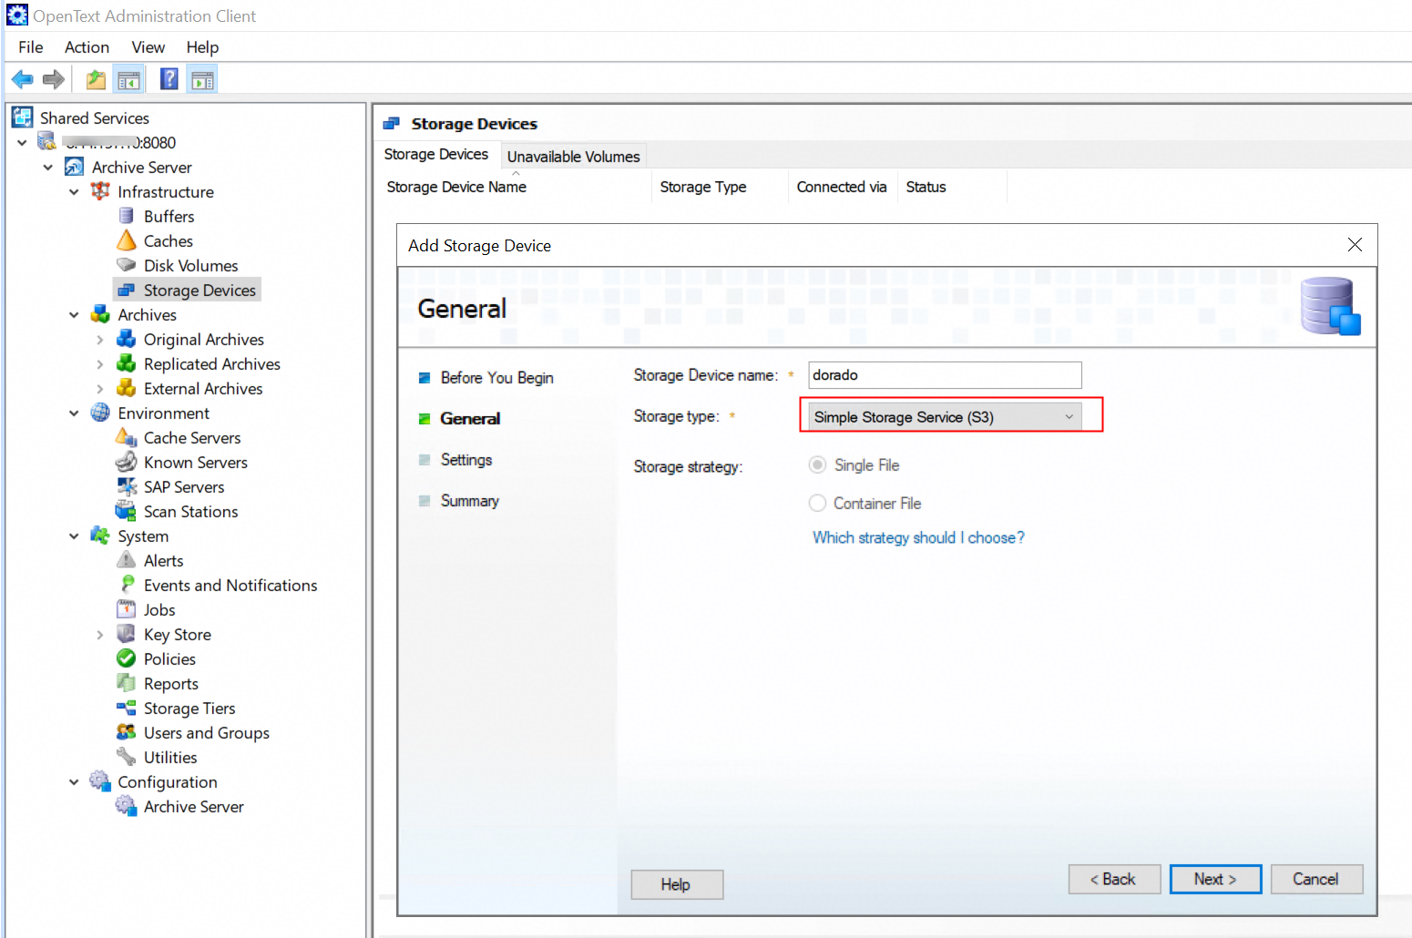Viewport: 1412px width, 938px height.
Task: Sort by Connected via column header
Action: coord(843,187)
